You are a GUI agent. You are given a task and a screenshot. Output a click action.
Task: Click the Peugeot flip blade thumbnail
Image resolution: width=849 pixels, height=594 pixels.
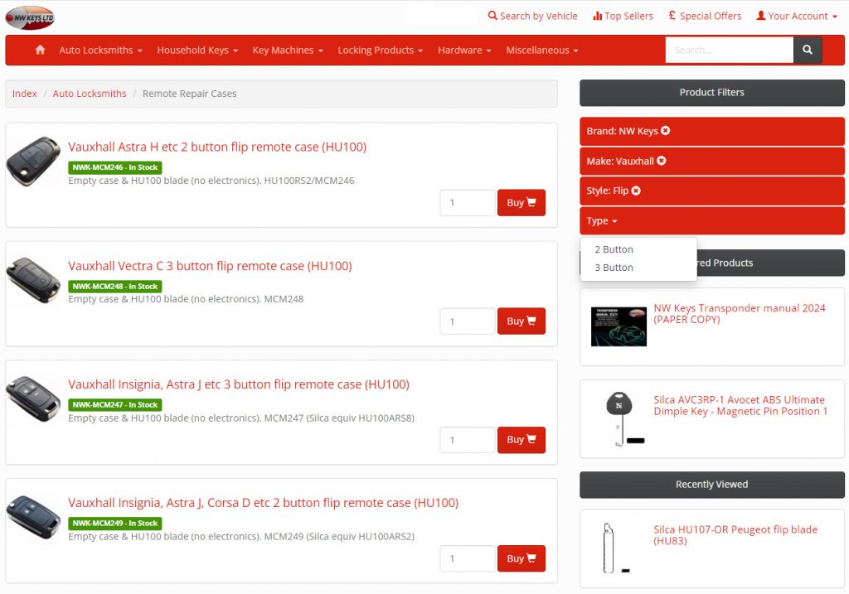coord(616,548)
